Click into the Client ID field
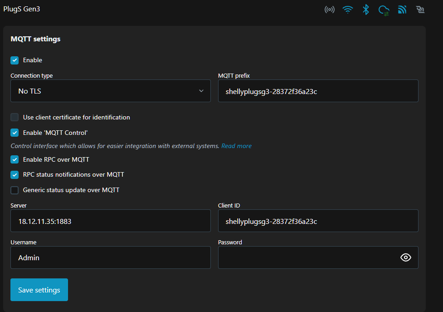 tap(318, 221)
